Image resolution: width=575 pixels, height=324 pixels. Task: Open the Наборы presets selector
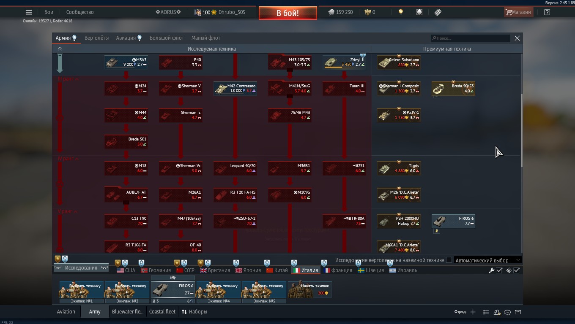coord(194,312)
